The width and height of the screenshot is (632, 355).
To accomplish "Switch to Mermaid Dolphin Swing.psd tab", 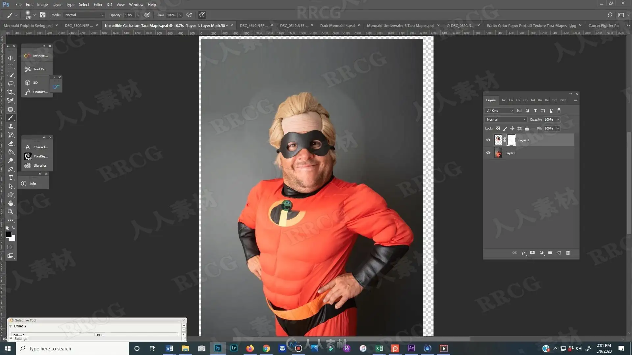I will (28, 26).
